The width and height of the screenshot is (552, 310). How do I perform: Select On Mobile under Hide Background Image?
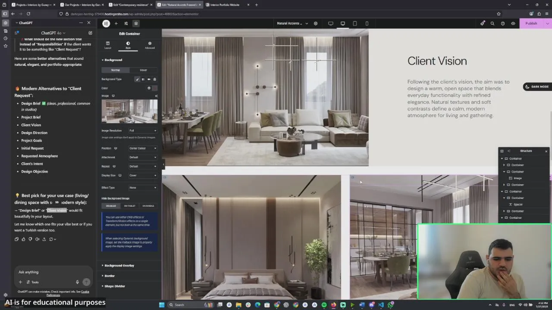[148, 206]
